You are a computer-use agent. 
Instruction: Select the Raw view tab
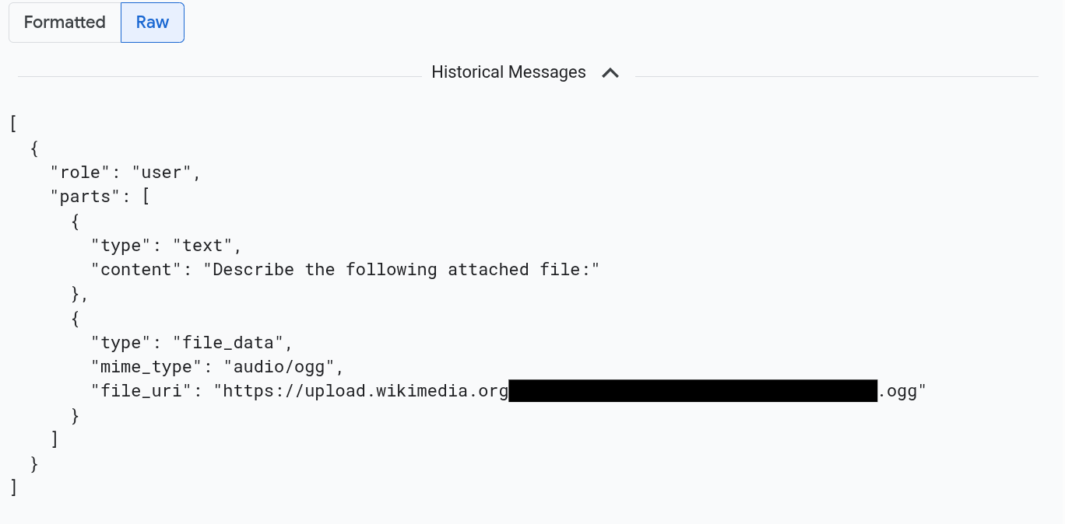coord(153,23)
